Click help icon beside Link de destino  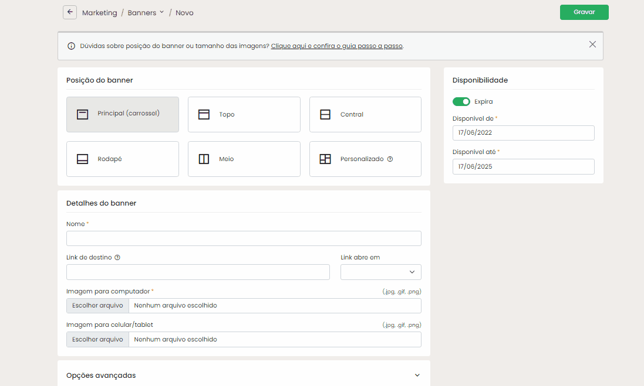tap(117, 257)
